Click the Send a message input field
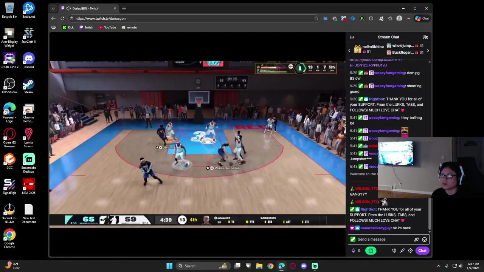Image resolution: width=484 pixels, height=272 pixels. [x=388, y=239]
